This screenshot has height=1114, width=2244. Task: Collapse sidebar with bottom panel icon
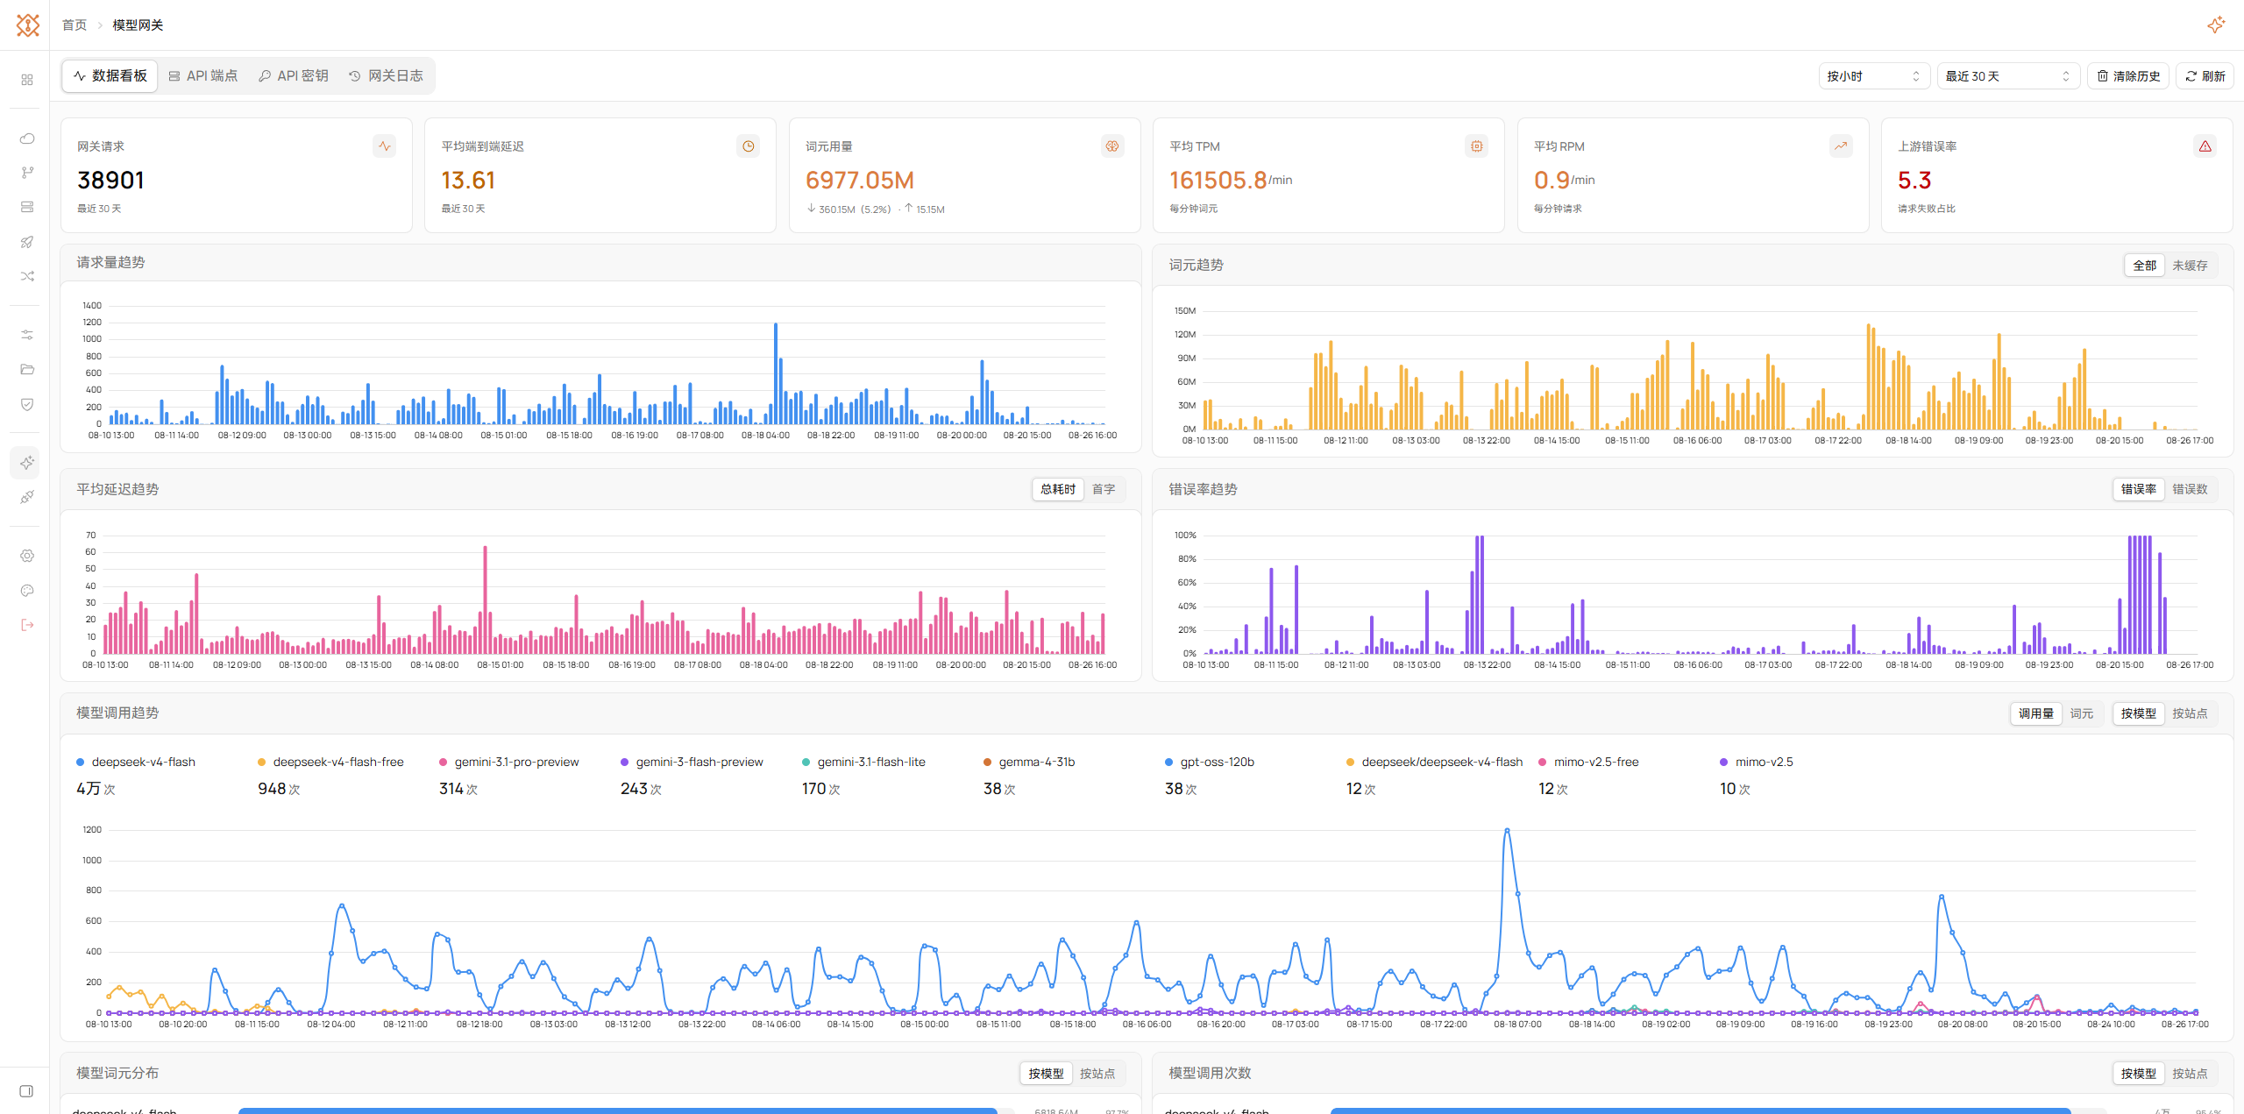26,1091
